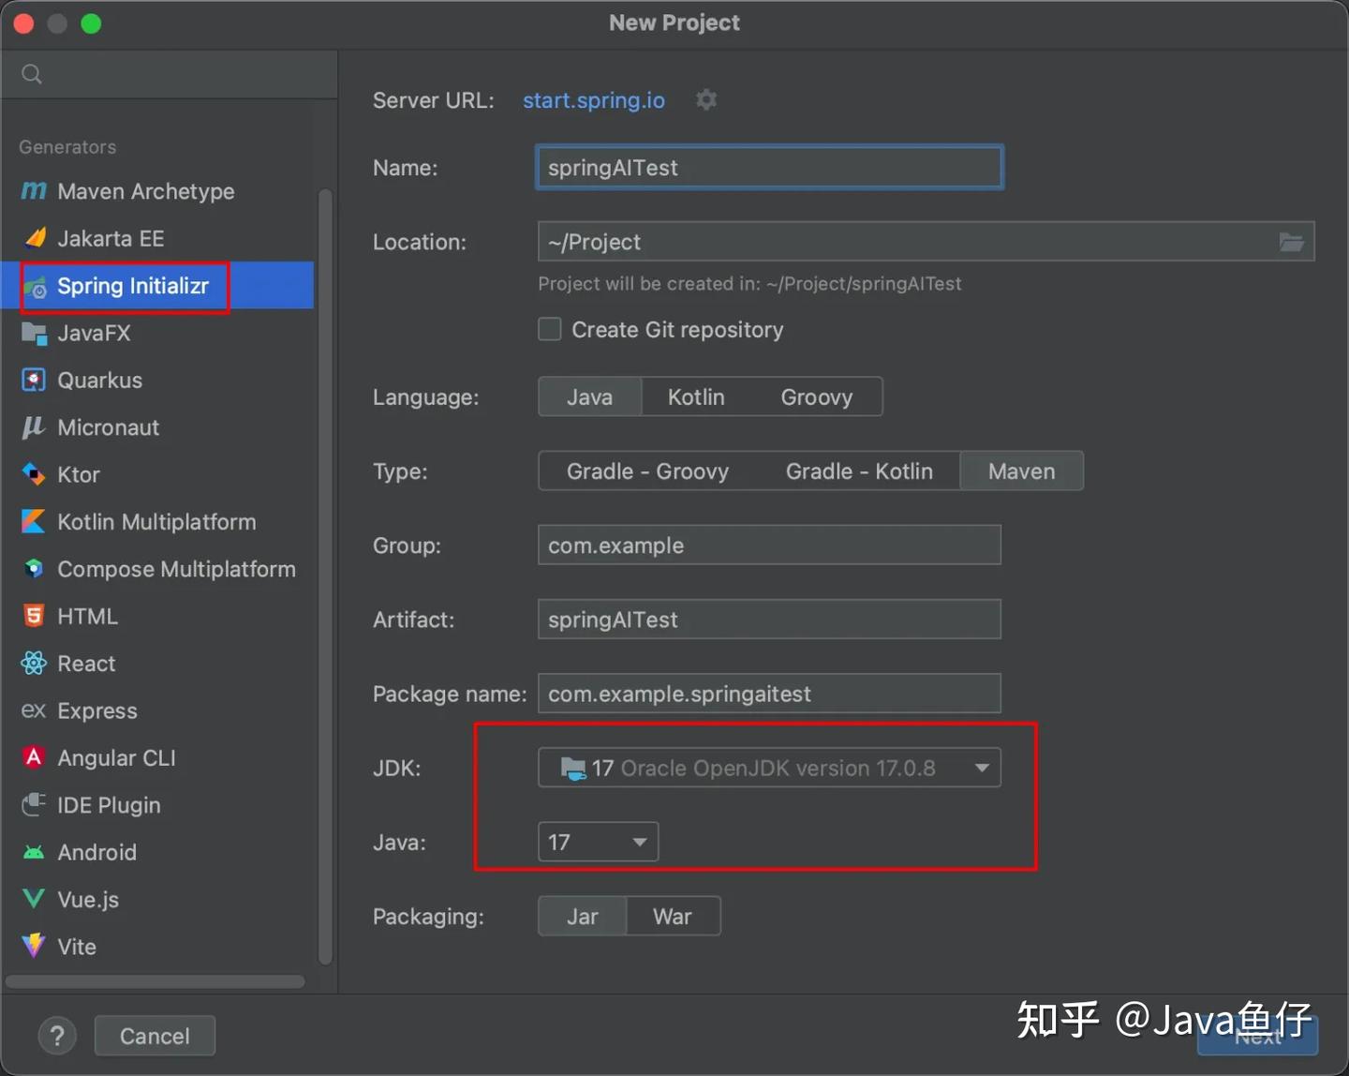Select HTML generator
This screenshot has width=1349, height=1076.
click(157, 616)
